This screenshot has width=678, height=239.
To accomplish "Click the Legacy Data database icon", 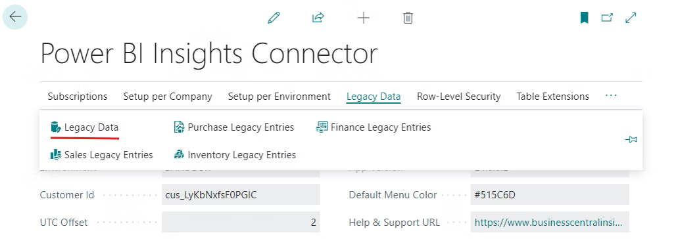I will [x=56, y=127].
